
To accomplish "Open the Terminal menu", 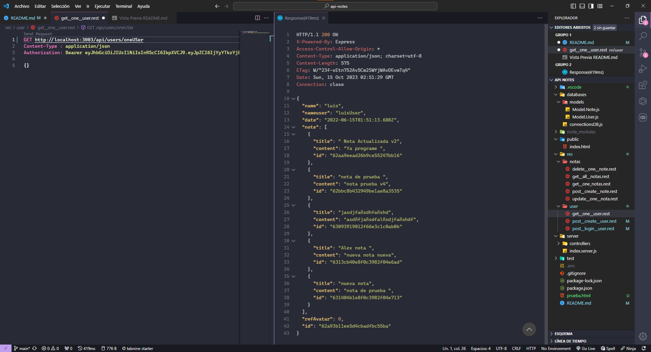I will pyautogui.click(x=123, y=6).
